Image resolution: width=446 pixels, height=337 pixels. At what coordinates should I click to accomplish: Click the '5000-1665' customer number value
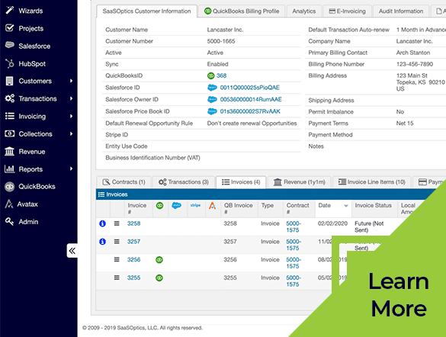(221, 41)
